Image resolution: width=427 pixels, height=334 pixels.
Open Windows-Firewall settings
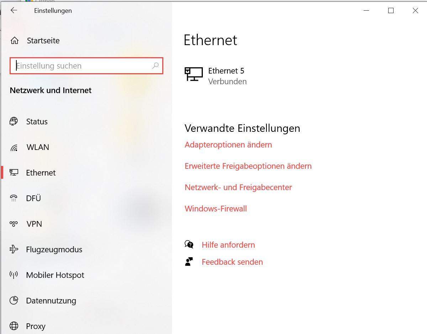coord(216,209)
